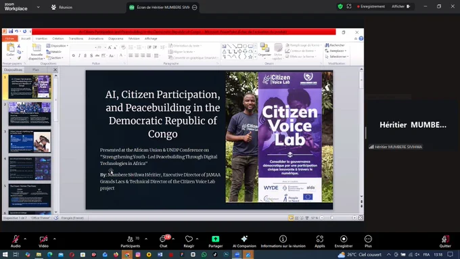Click the Rétablir reset button
The width and height of the screenshot is (460, 259).
coord(54,51)
